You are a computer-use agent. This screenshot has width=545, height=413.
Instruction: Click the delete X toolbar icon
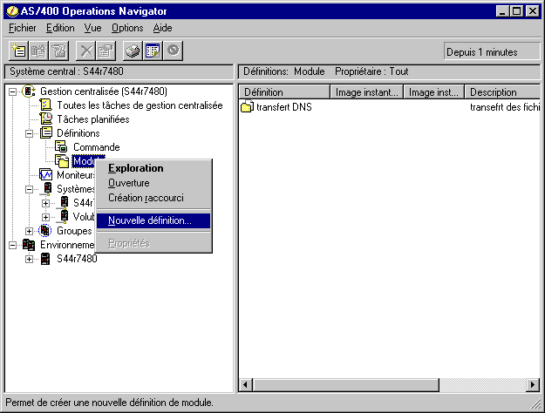click(85, 51)
